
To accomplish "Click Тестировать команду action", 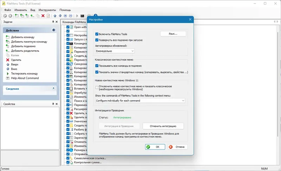I will click(x=24, y=74).
